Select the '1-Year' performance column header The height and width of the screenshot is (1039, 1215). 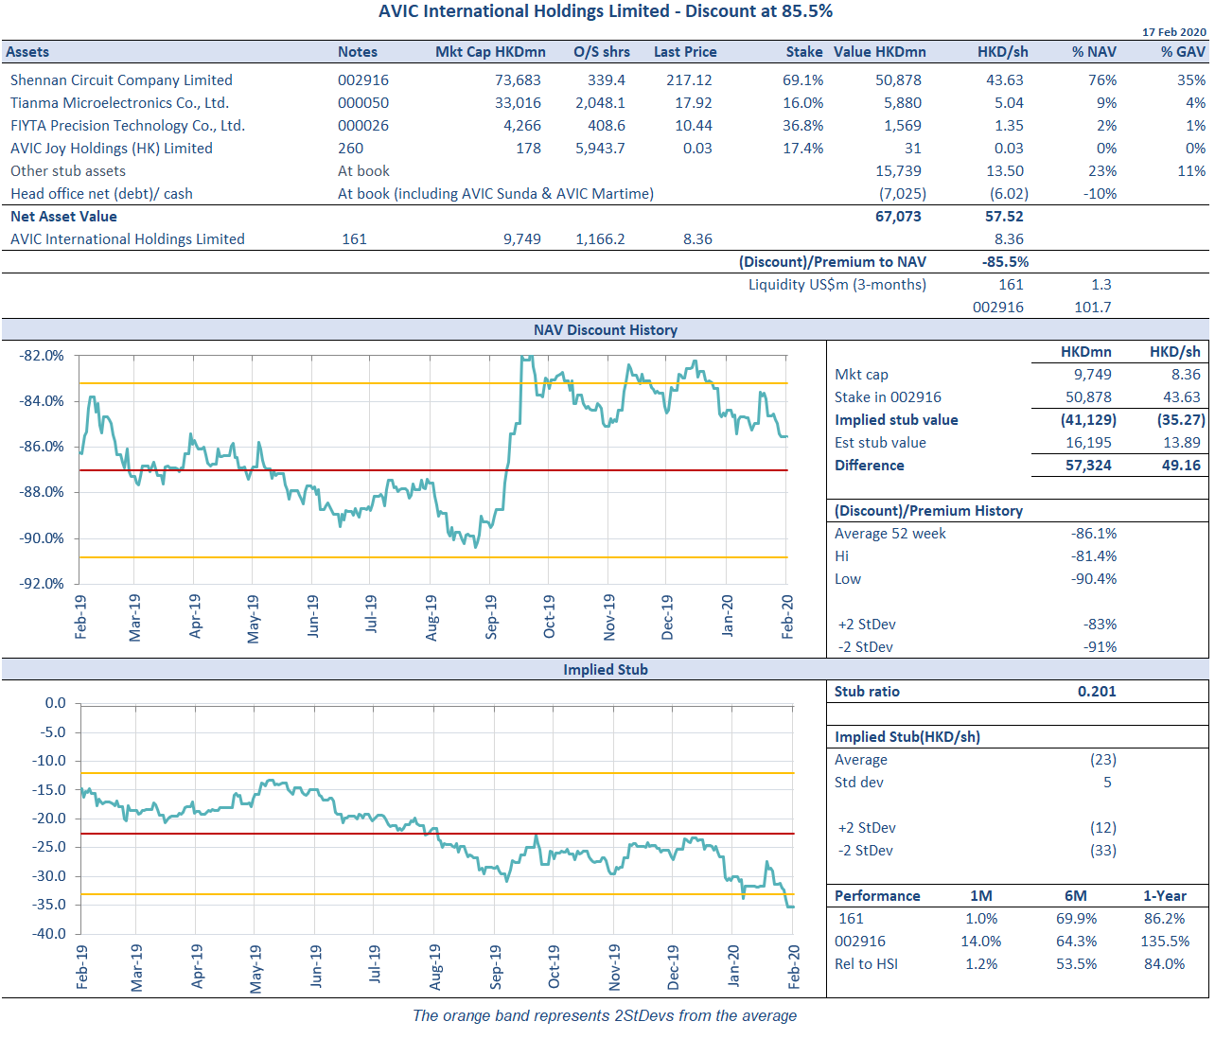(x=1164, y=896)
